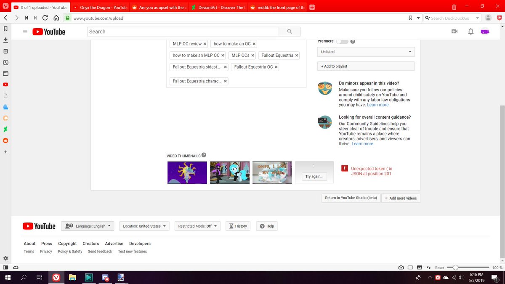Go to the home page
Screen dimensions: 505x284
coord(55,18)
